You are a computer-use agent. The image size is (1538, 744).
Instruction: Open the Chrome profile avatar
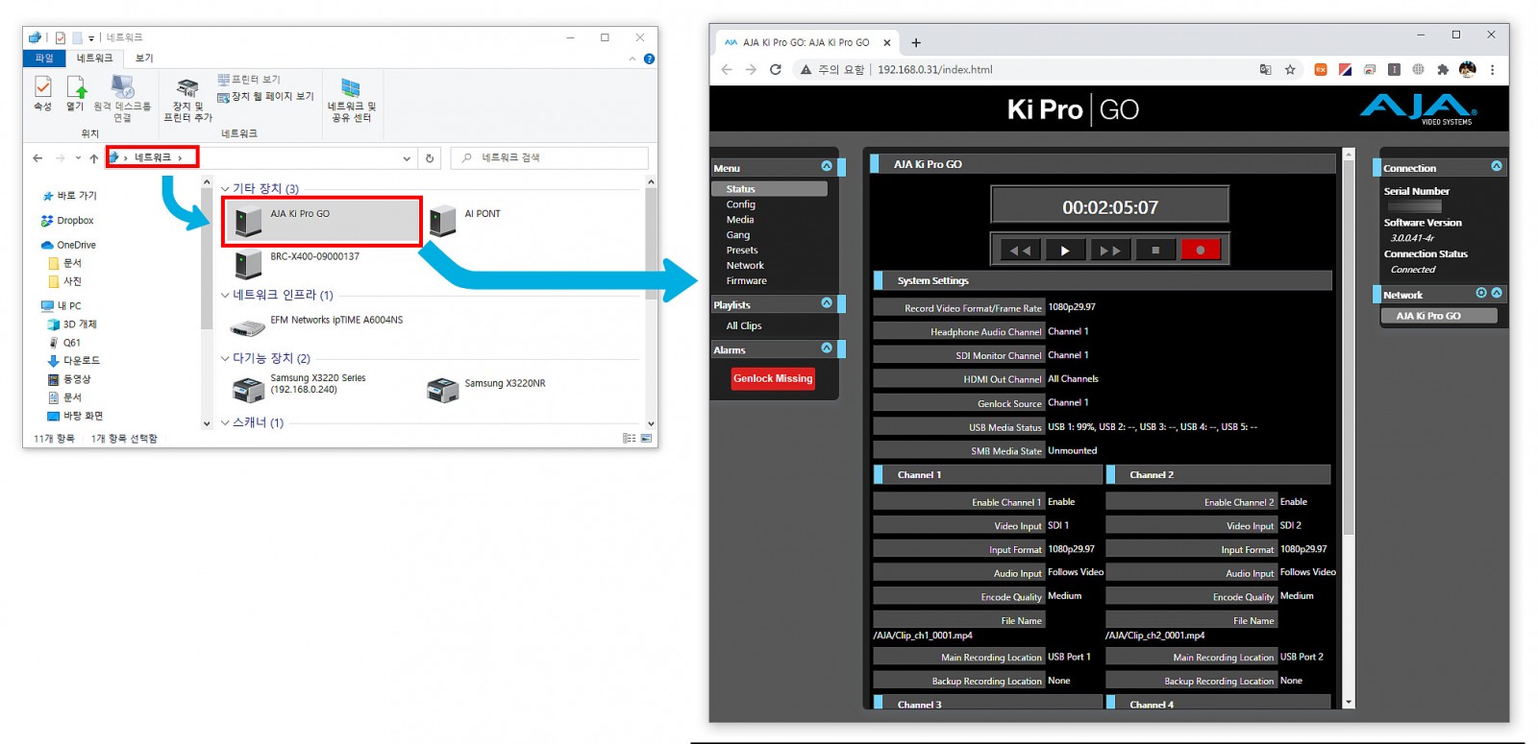1467,69
